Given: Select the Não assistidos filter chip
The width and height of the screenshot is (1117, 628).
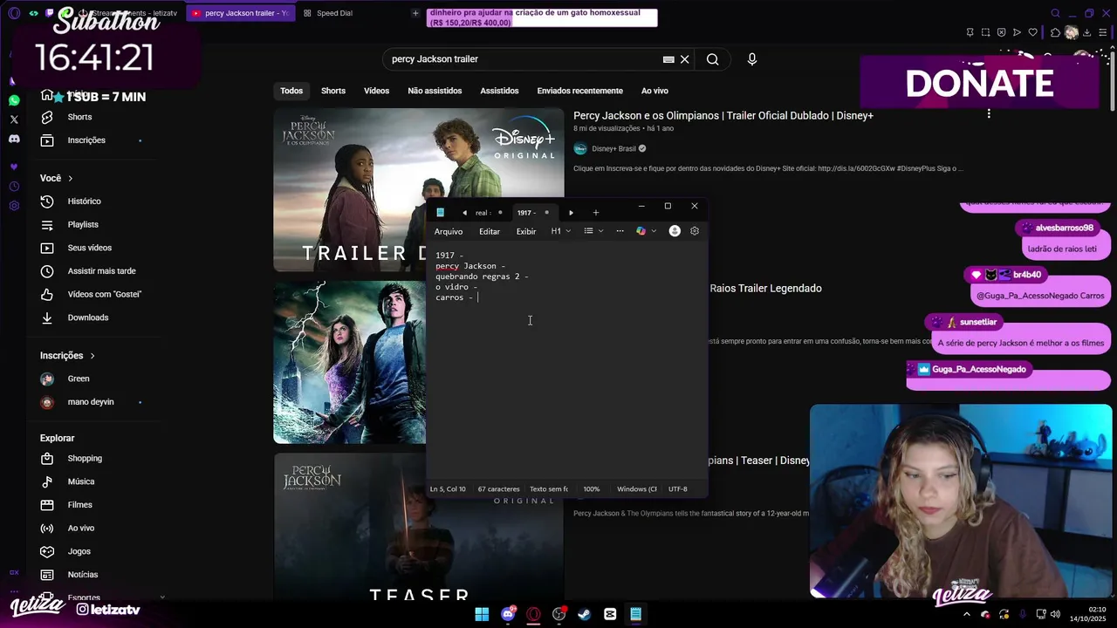Looking at the screenshot, I should click(x=435, y=91).
